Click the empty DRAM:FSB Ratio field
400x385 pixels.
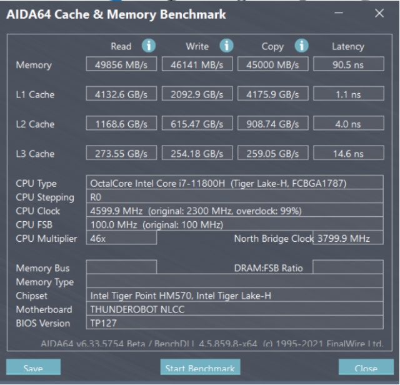pos(347,267)
